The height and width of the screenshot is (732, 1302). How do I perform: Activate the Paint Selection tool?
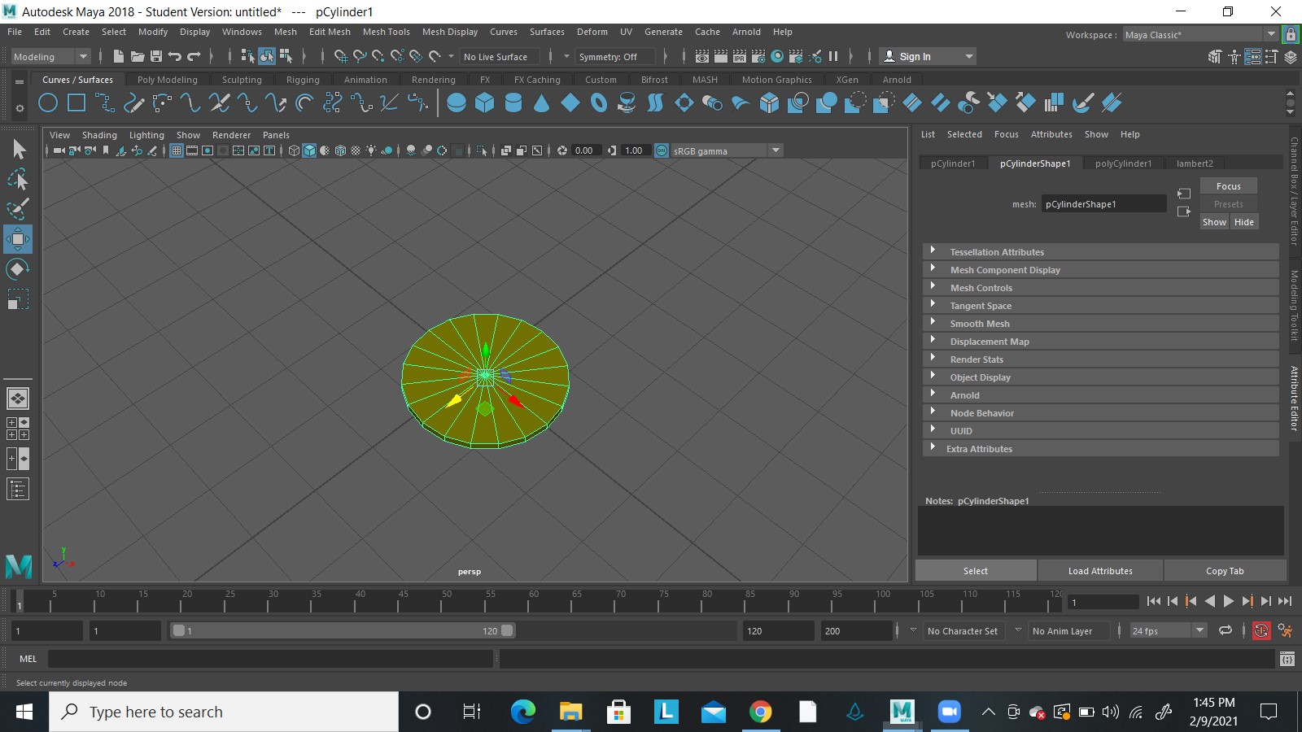[x=18, y=209]
